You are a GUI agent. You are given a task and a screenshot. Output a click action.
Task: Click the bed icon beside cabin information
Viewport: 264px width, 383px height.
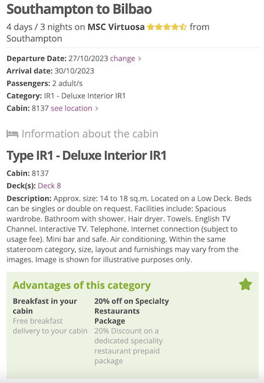(x=12, y=134)
